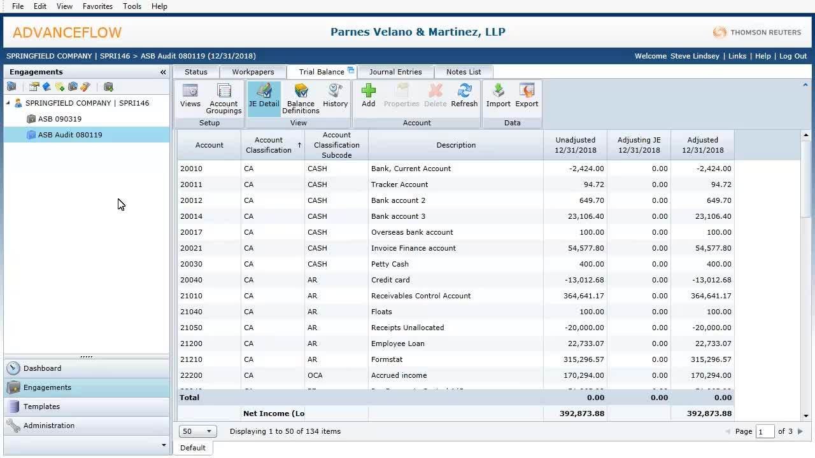
Task: Select the ASB 090319 engagement
Action: [x=59, y=119]
